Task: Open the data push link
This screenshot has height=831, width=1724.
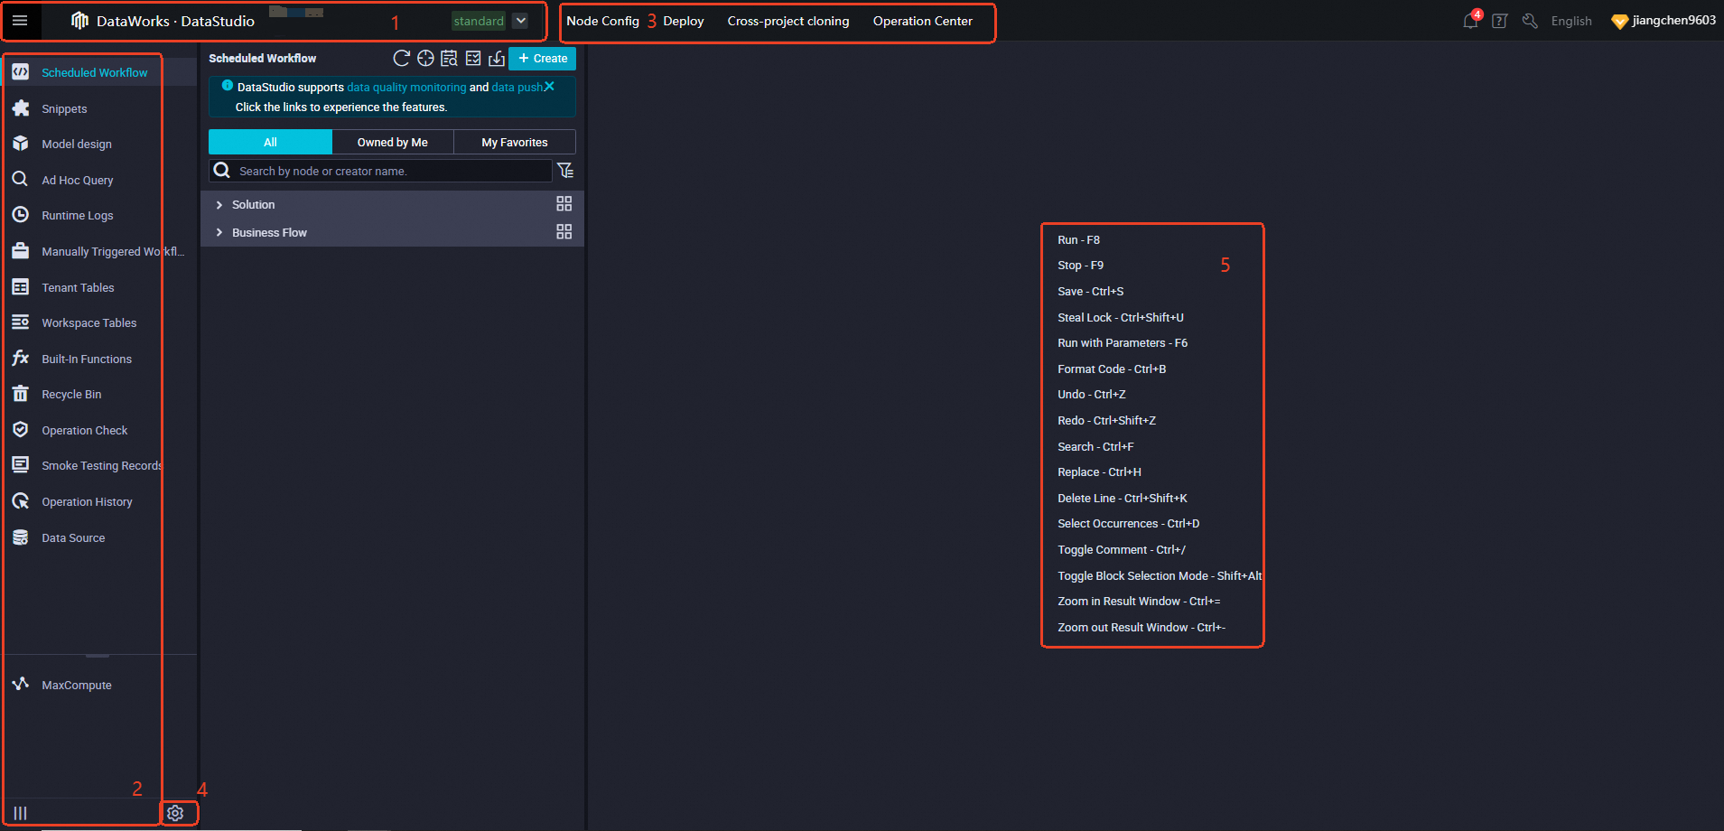Action: (x=517, y=88)
